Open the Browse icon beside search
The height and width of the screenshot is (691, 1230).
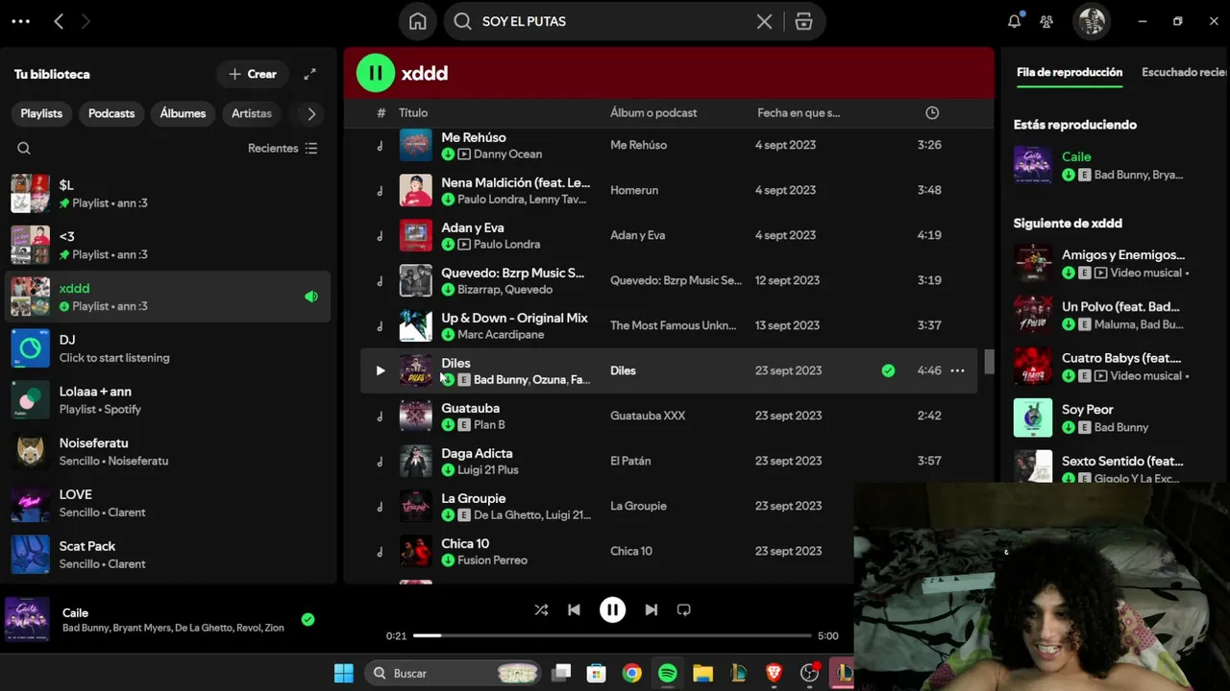pos(804,21)
